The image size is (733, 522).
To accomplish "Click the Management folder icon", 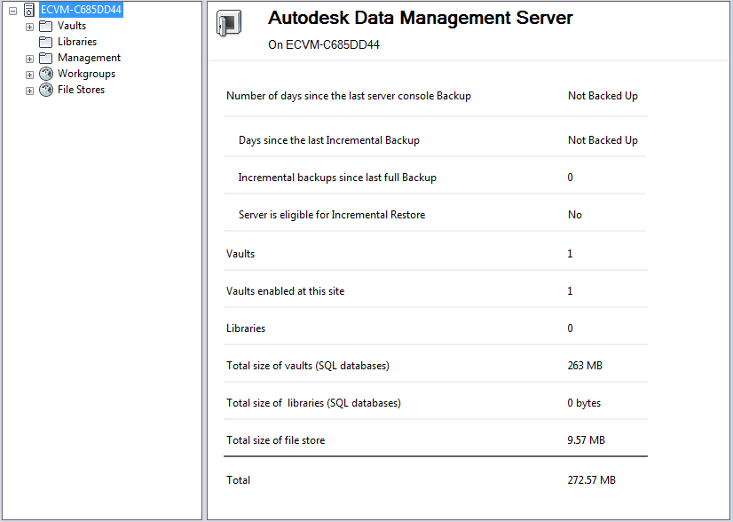I will click(46, 58).
